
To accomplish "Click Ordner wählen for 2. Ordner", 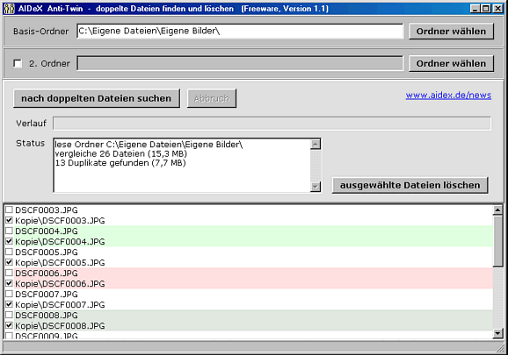I will pyautogui.click(x=451, y=64).
